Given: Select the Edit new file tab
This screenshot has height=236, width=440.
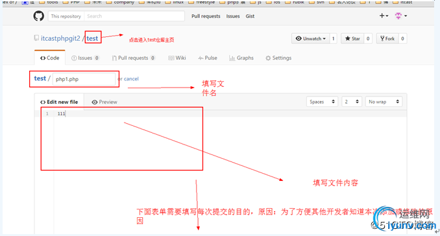Looking at the screenshot, I should (x=59, y=102).
